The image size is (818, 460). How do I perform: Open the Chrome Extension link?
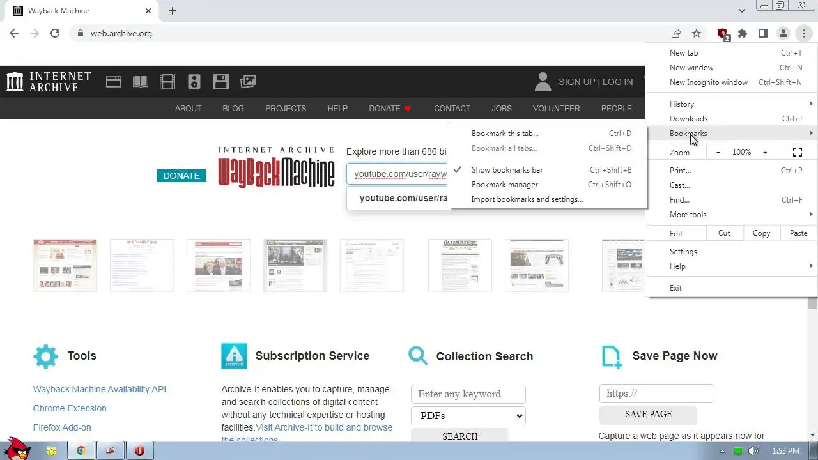tap(70, 408)
